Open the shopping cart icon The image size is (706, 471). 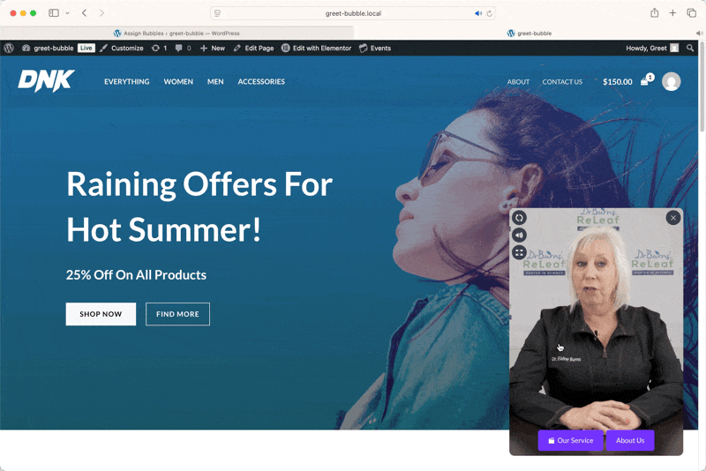click(647, 80)
